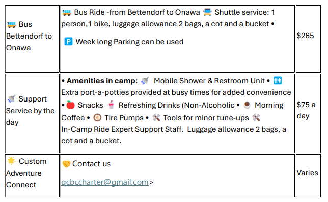This screenshot has width=328, height=202.
Task: Click the bus emoji before 'Bus Ride'
Action: [67, 13]
